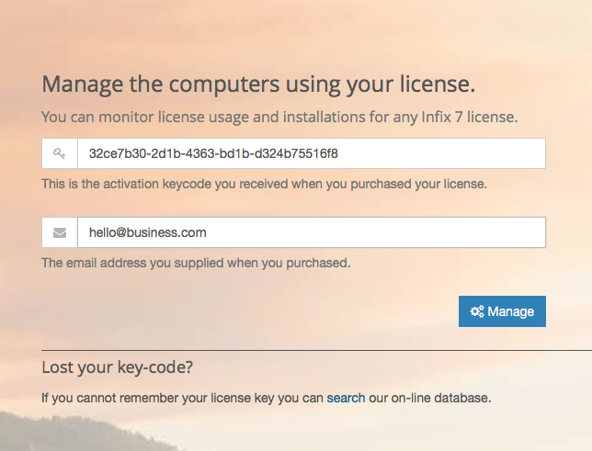Follow the "search" link to the on-line database

(x=347, y=398)
